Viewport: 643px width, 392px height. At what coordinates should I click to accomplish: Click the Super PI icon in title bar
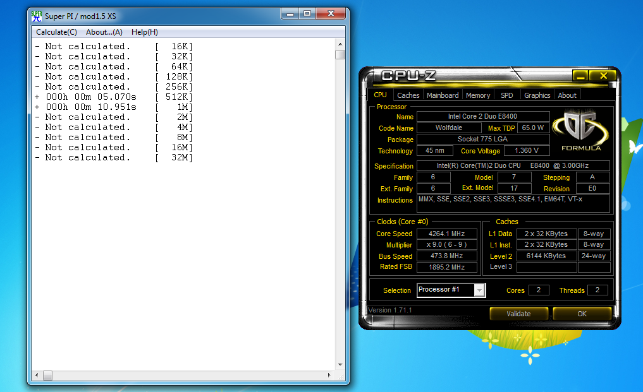coord(37,16)
